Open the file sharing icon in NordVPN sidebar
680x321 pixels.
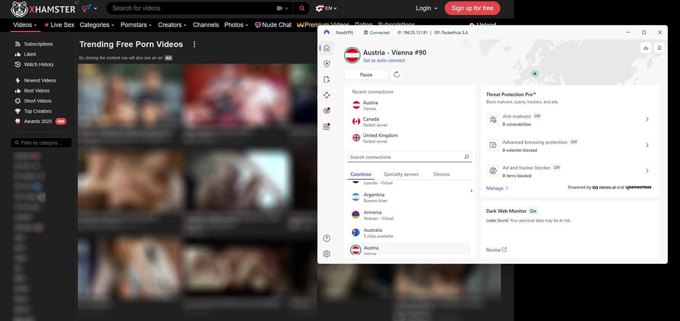[327, 80]
